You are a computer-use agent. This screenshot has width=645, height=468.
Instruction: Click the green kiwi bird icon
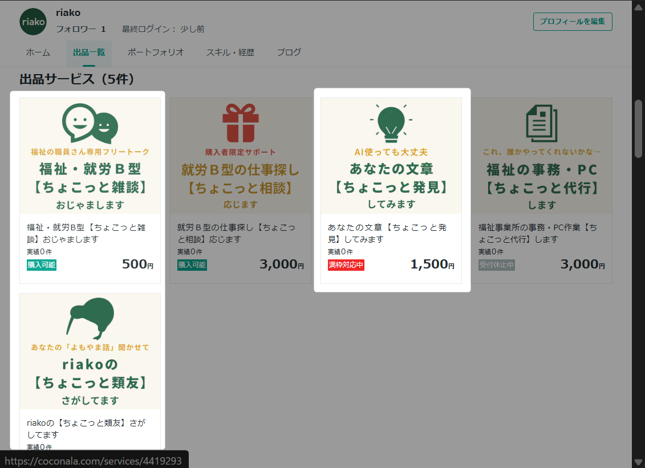(90, 318)
